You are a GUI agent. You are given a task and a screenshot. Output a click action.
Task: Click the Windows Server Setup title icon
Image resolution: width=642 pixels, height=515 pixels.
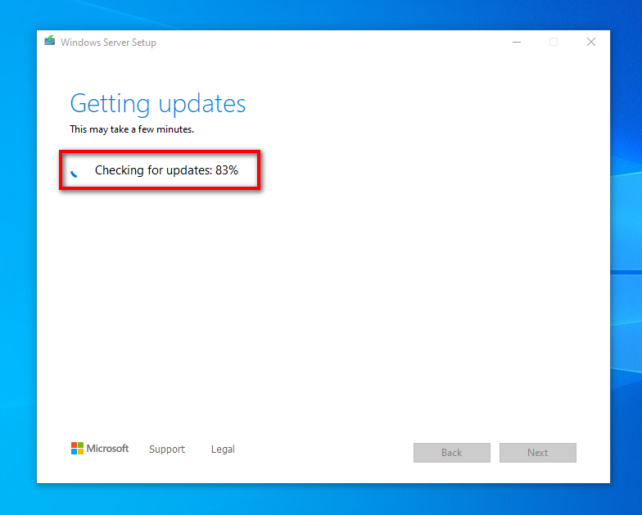[x=49, y=41]
